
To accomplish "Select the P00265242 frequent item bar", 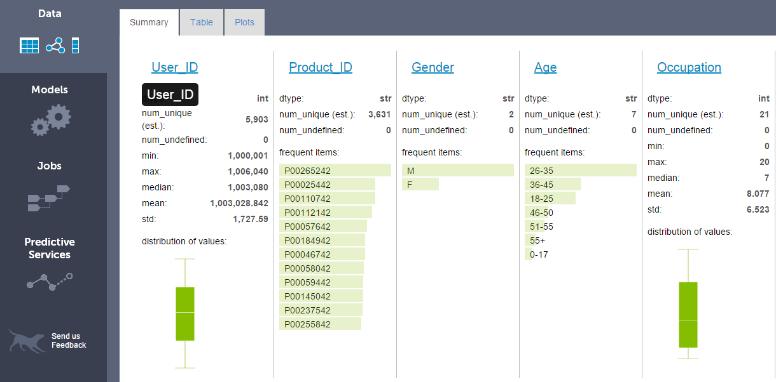I will coord(335,171).
